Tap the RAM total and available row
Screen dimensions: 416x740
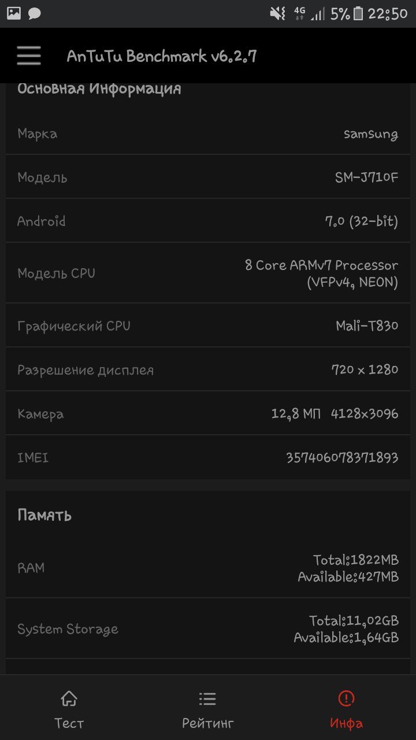point(208,568)
